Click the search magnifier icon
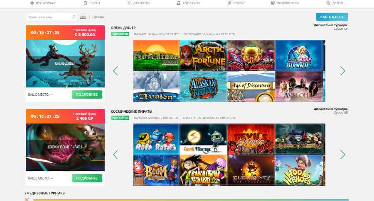Screen dimensions: 374x201 click(x=74, y=17)
